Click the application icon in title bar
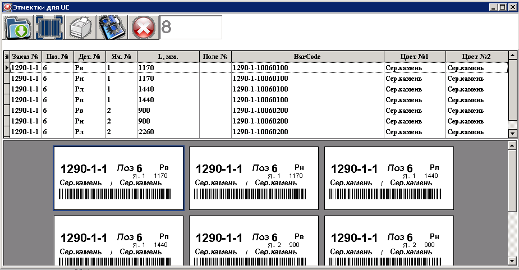The width and height of the screenshot is (519, 270). tap(7, 7)
